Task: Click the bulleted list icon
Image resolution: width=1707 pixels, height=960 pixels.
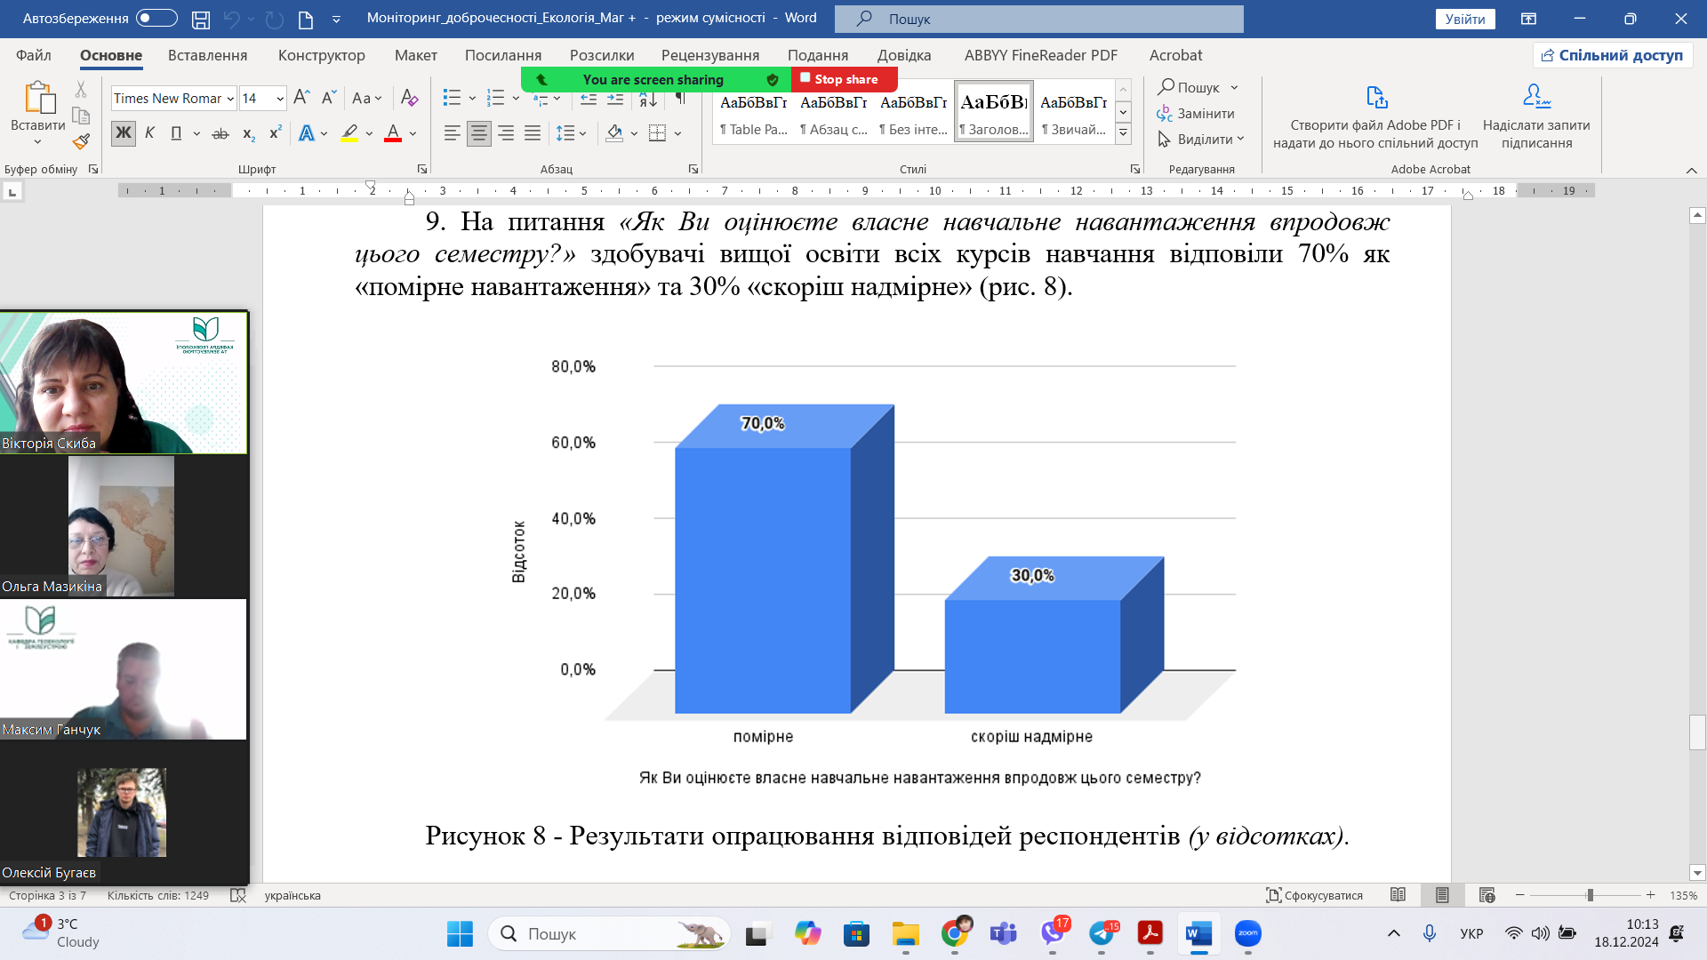Action: pos(452,98)
